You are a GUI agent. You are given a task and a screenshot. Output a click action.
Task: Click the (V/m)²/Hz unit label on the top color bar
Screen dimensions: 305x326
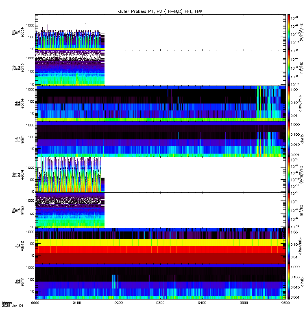tap(301, 32)
